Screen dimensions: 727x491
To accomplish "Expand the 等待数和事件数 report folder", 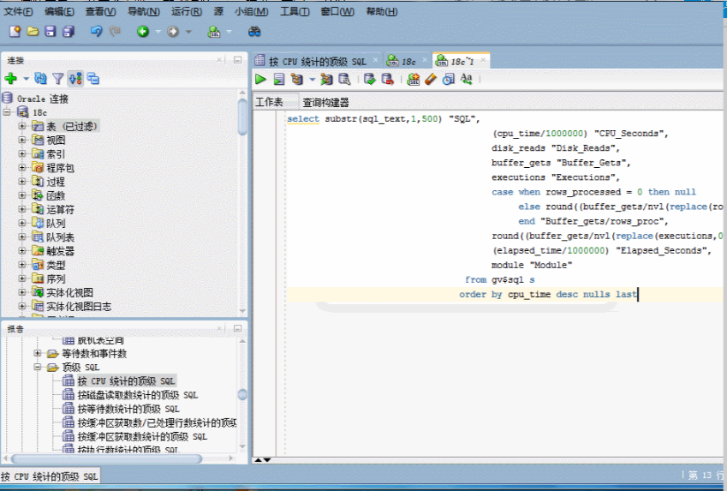I will (38, 353).
